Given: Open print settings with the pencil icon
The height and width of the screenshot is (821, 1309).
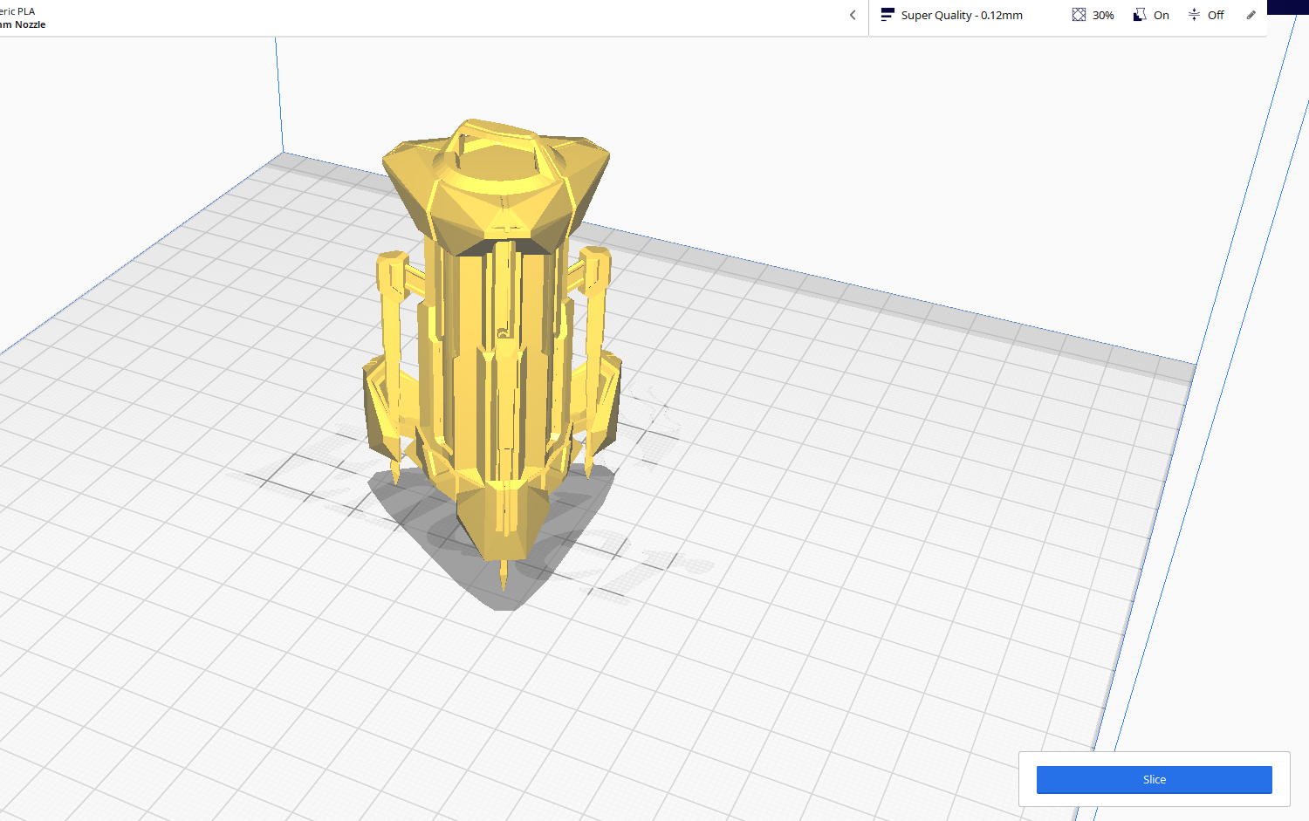Looking at the screenshot, I should [x=1251, y=15].
